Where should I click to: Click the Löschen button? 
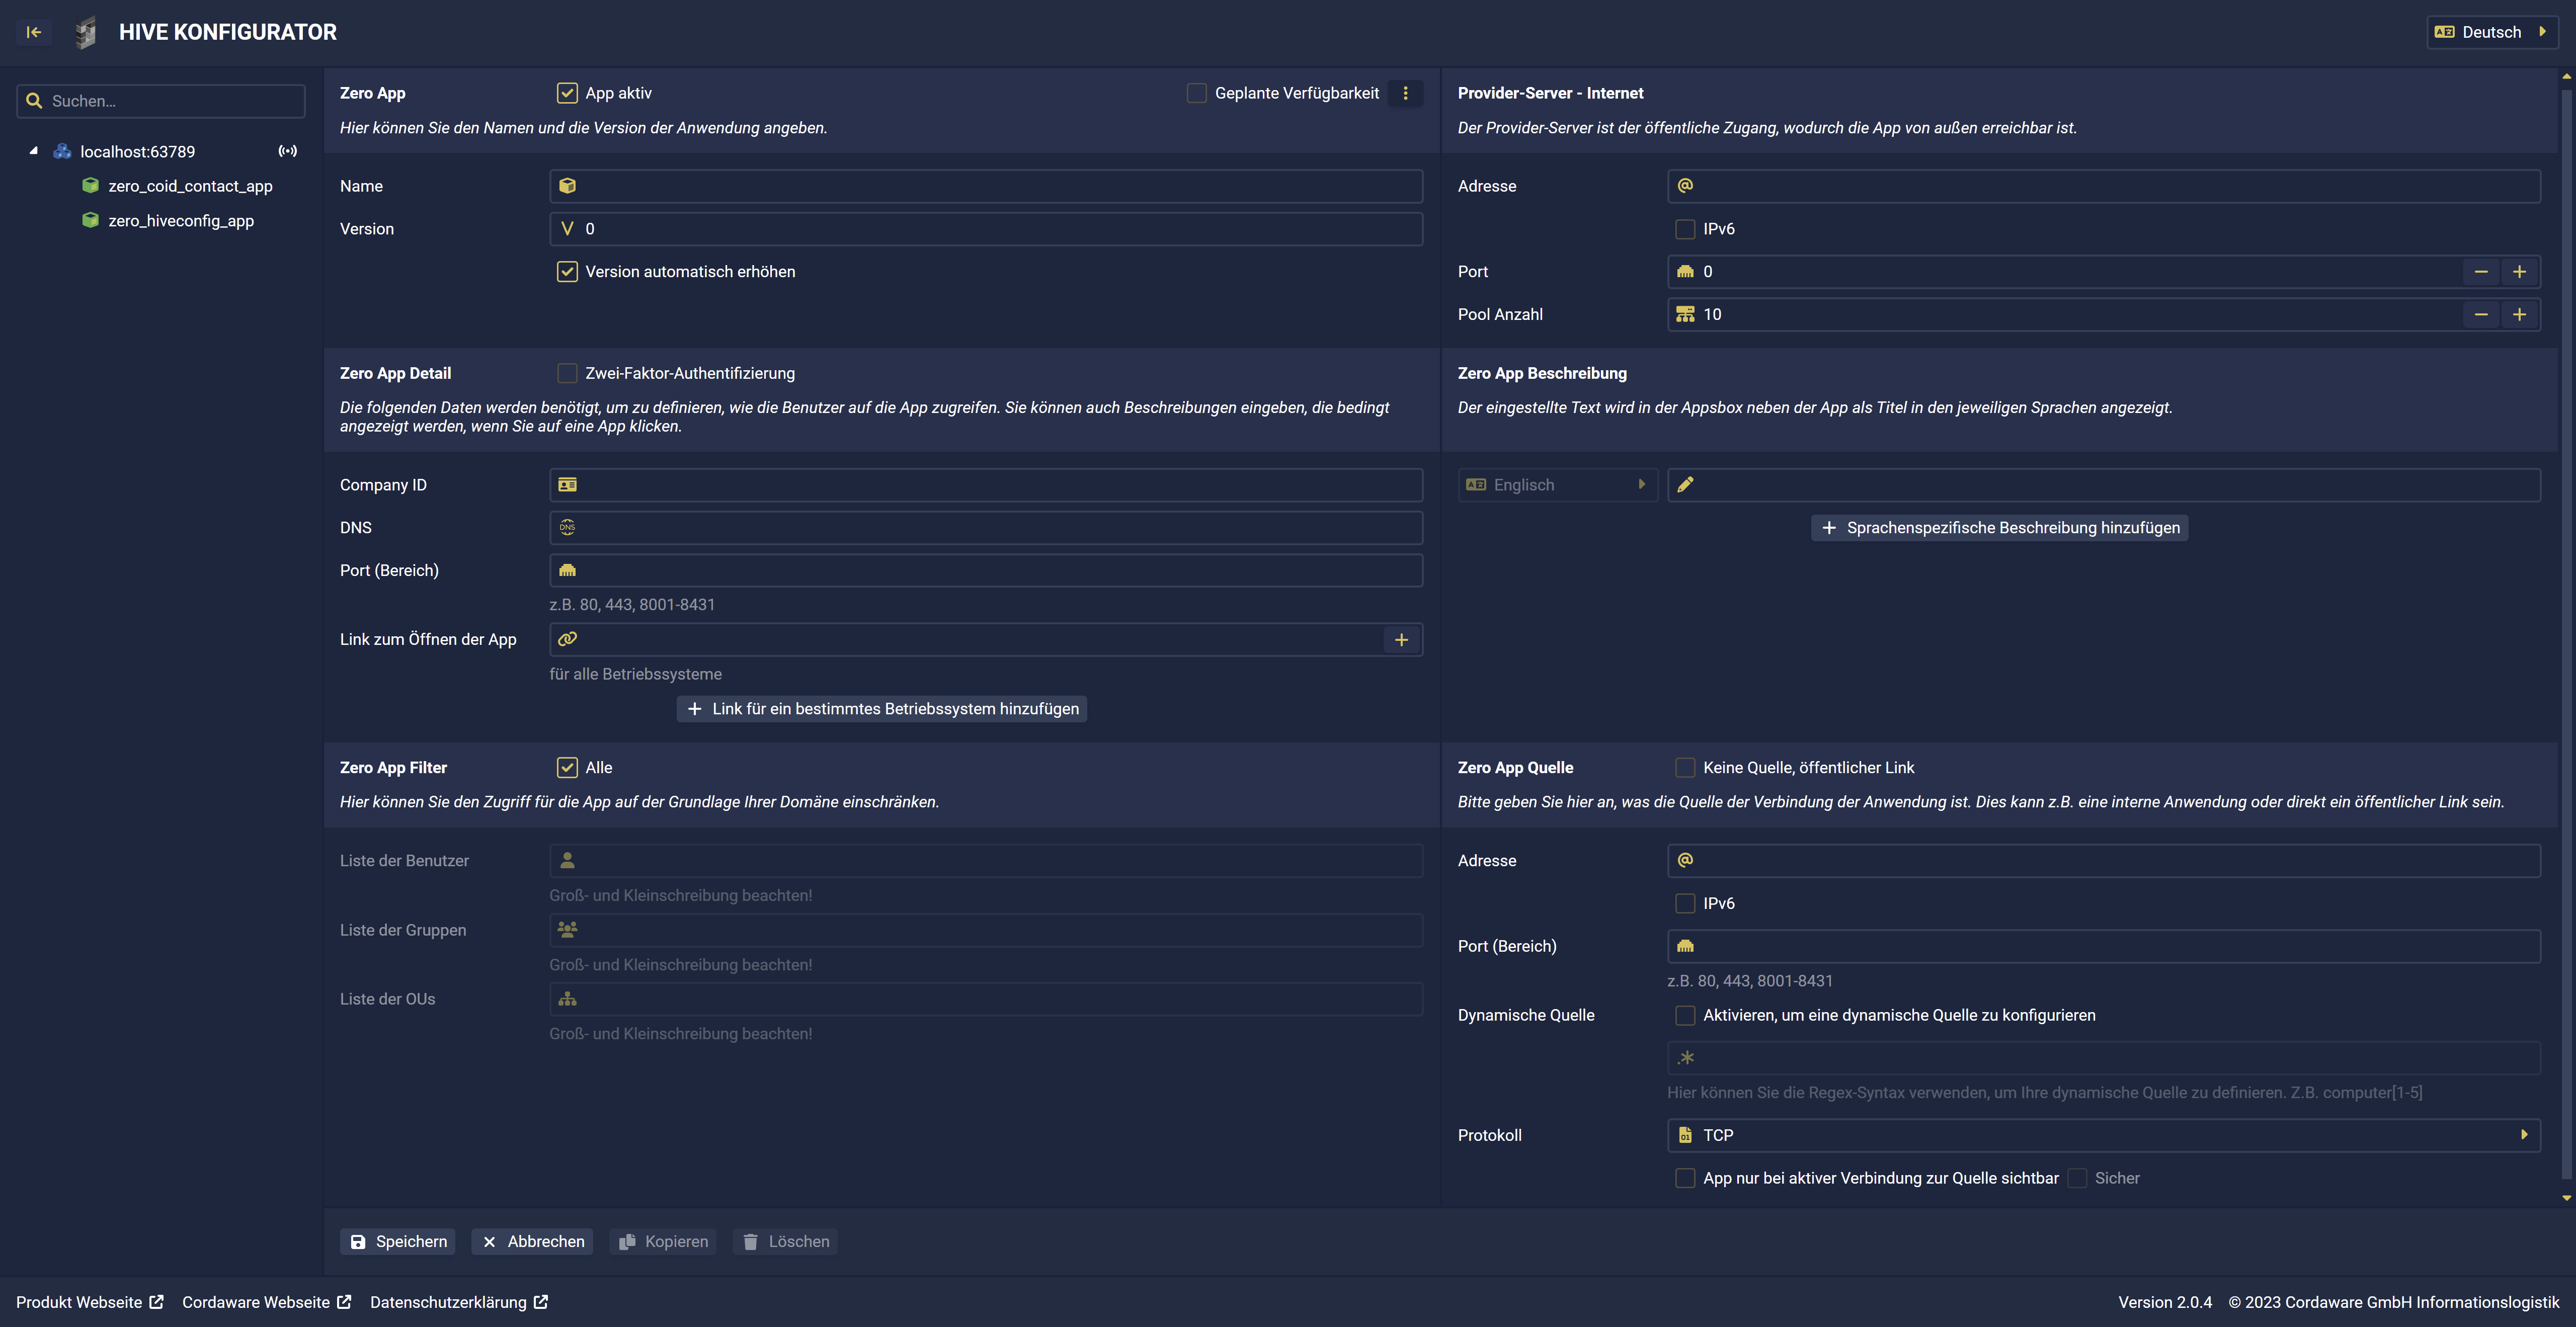pyautogui.click(x=785, y=1241)
